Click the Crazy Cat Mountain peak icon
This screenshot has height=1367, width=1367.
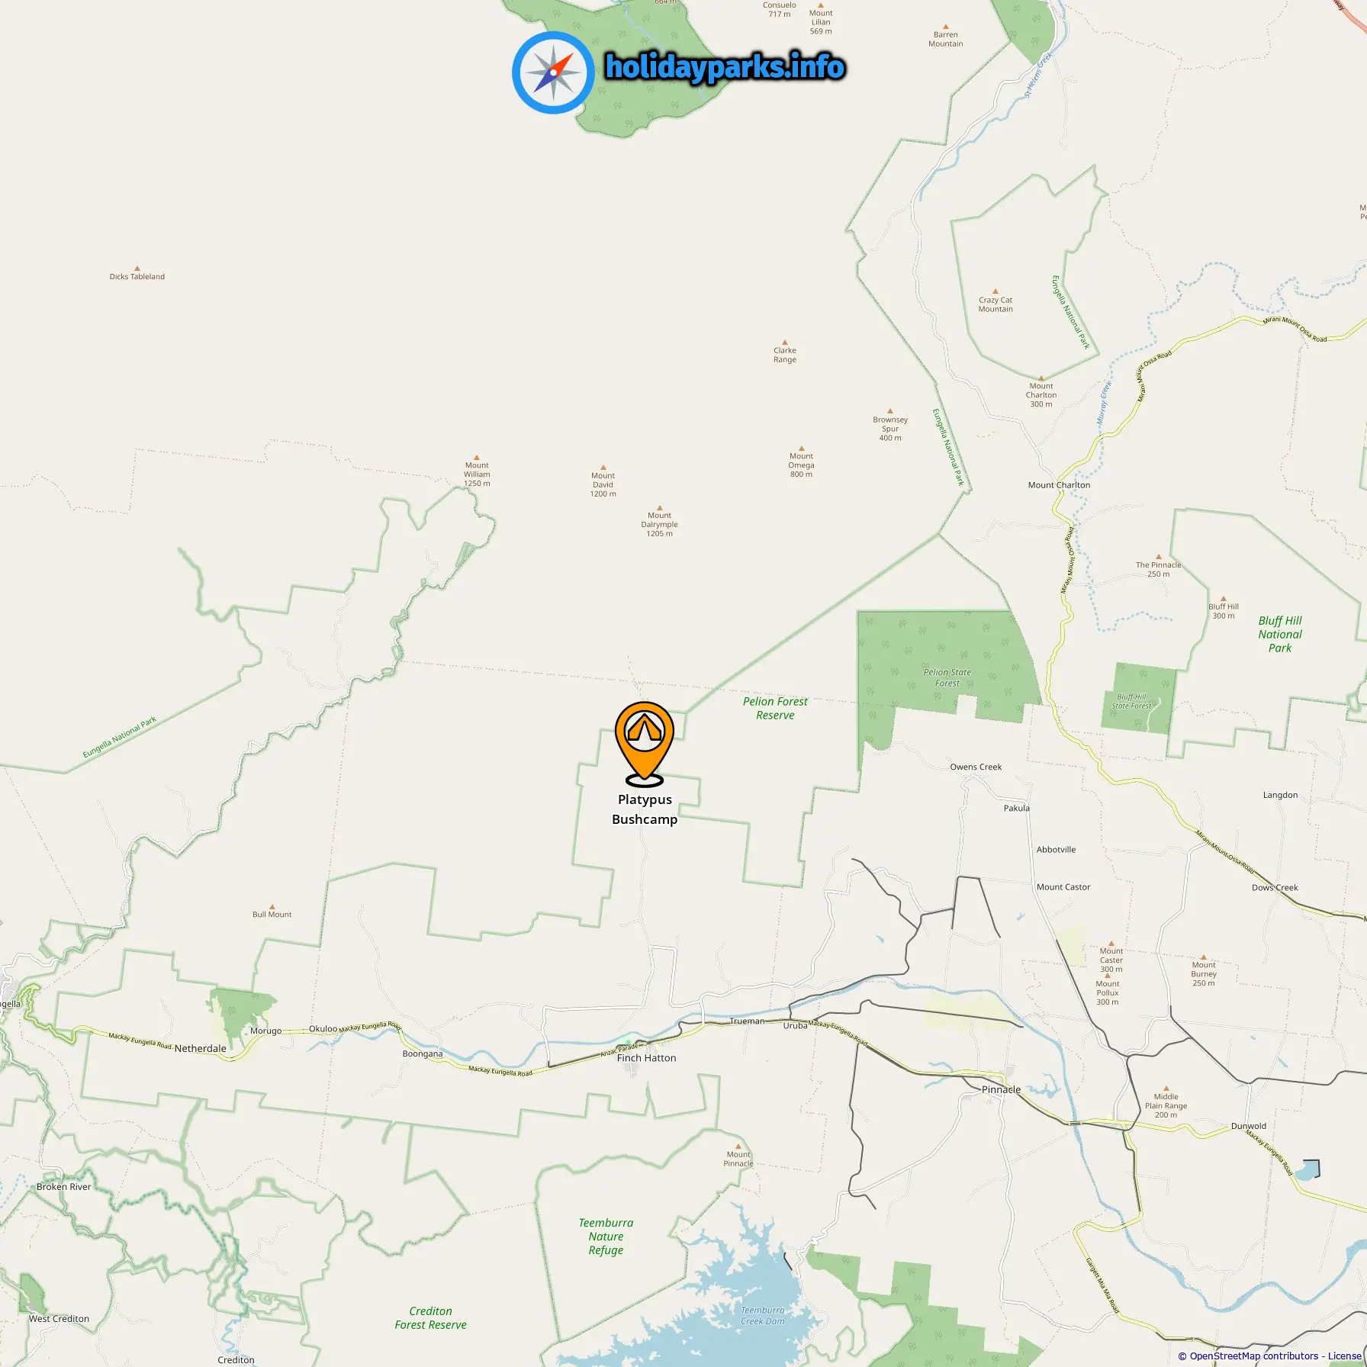point(995,291)
